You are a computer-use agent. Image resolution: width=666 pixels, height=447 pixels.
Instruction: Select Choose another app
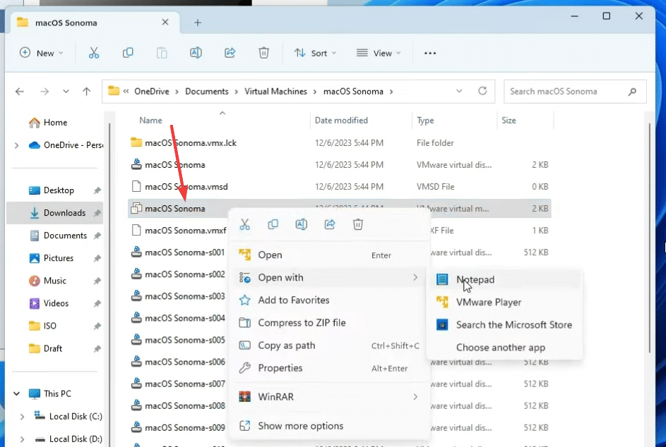click(x=504, y=348)
